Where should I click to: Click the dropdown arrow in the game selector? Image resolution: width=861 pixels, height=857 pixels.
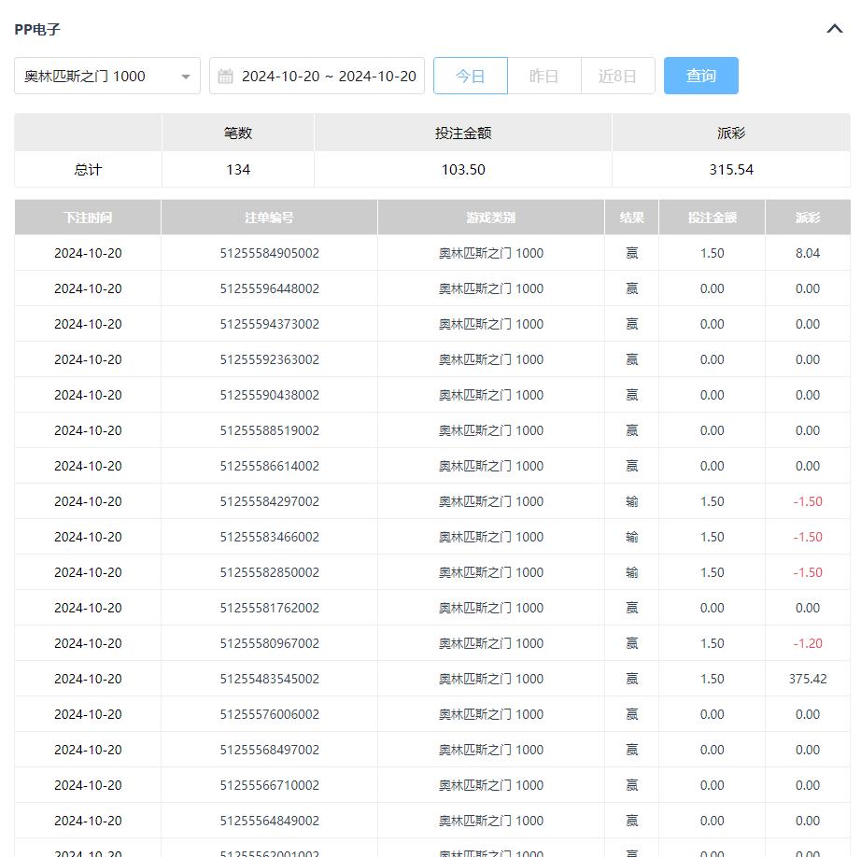coord(185,77)
